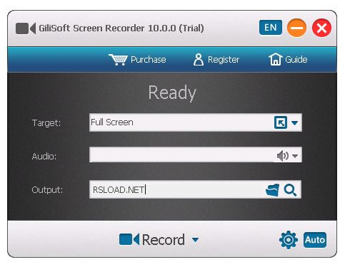
Task: Open the output folder icon
Action: tap(272, 190)
